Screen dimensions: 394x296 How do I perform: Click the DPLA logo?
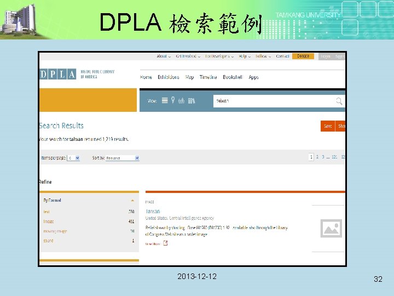click(x=58, y=74)
